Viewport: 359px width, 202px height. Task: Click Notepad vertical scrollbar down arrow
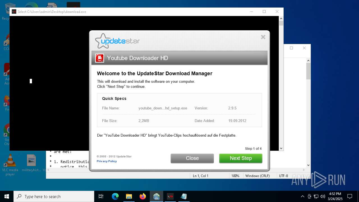pyautogui.click(x=308, y=165)
